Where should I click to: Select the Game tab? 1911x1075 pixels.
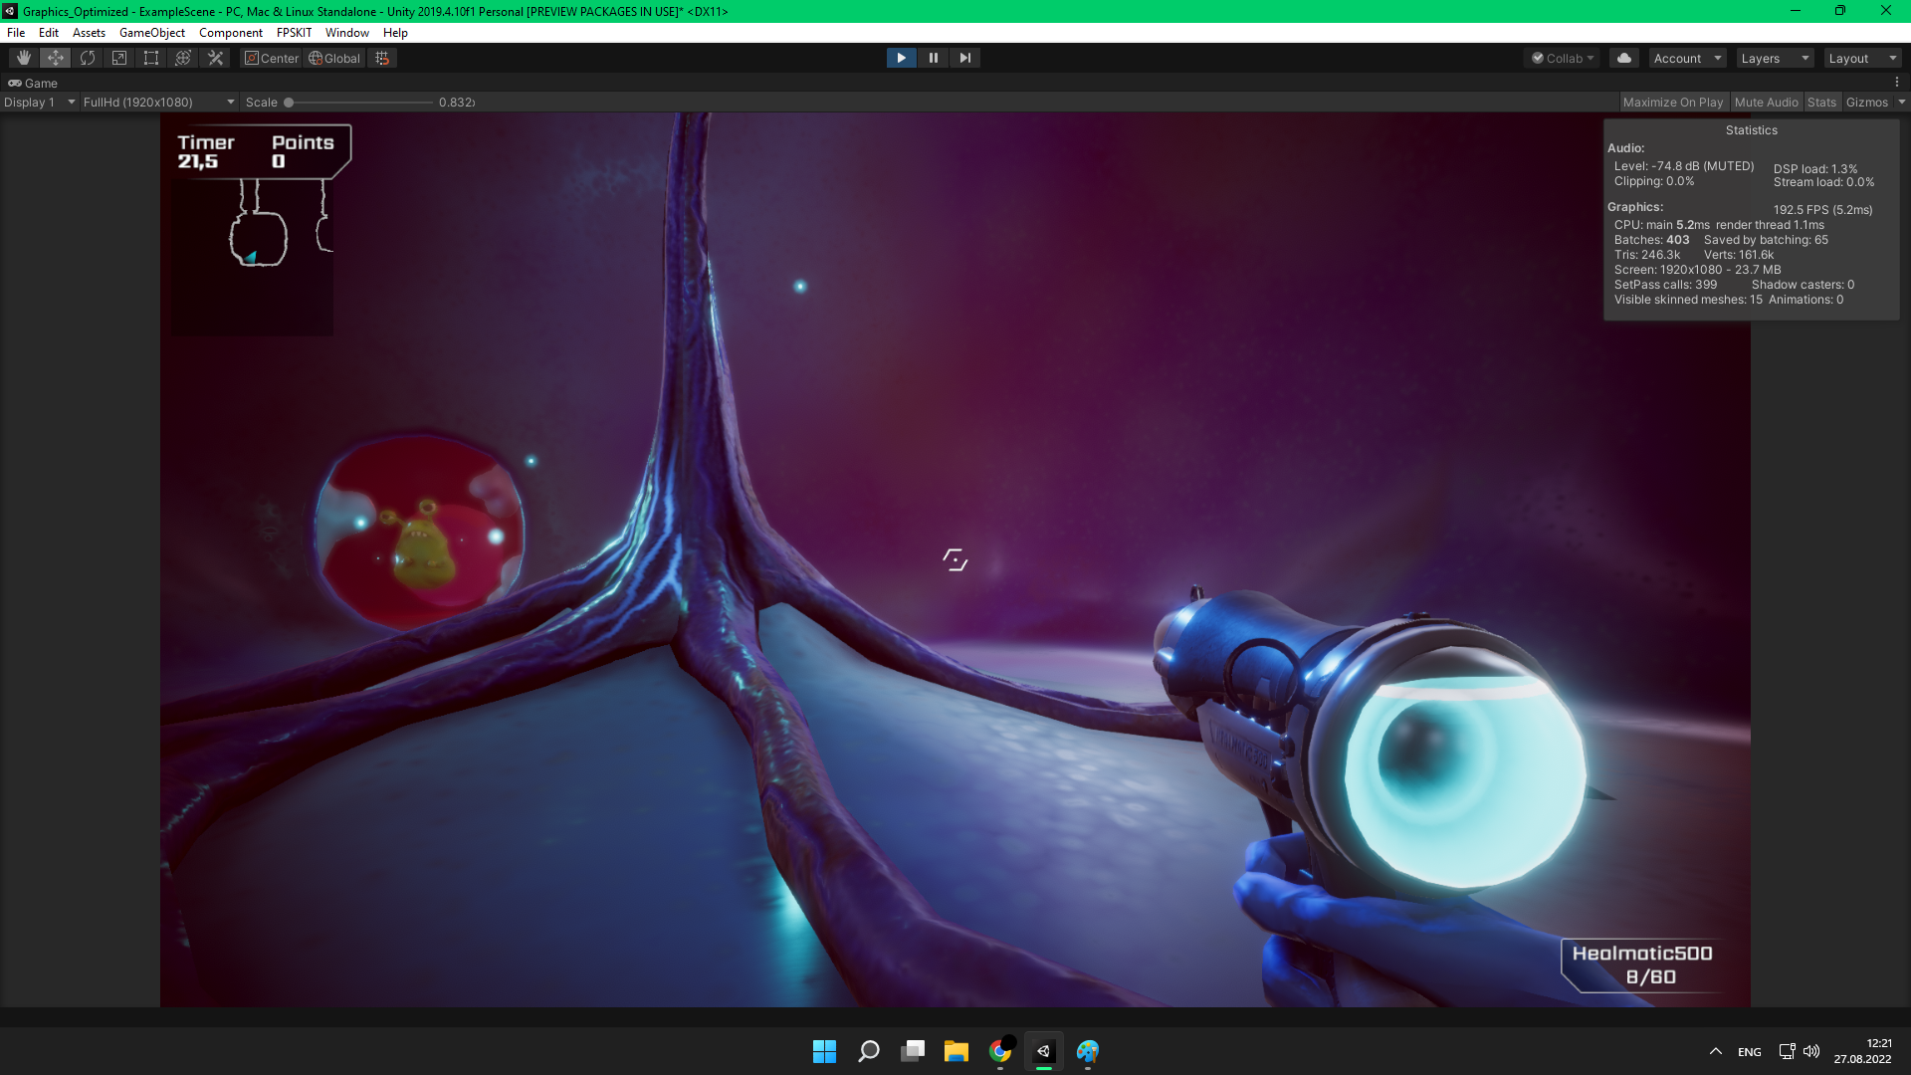click(33, 83)
